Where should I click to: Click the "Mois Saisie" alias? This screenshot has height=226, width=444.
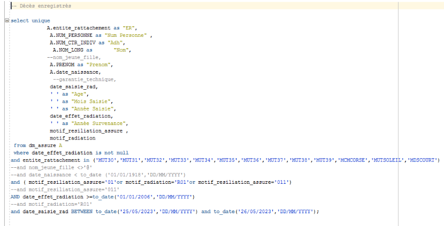tap(92, 102)
